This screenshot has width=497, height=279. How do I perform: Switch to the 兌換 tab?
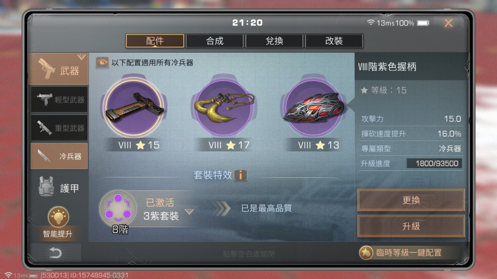274,41
